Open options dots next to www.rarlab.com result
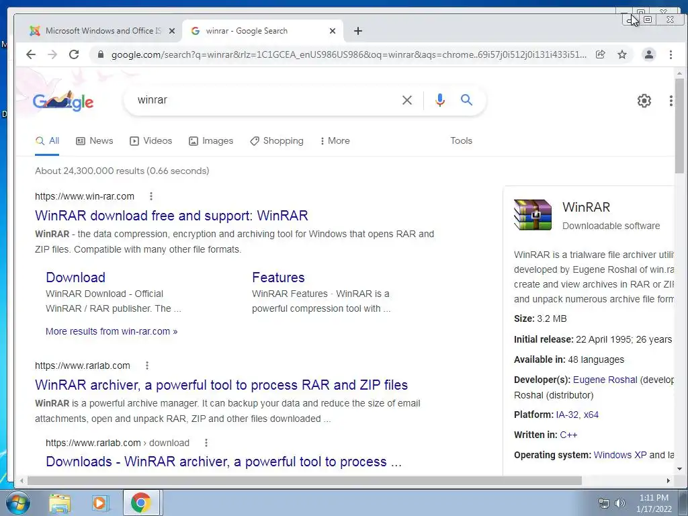 147,365
